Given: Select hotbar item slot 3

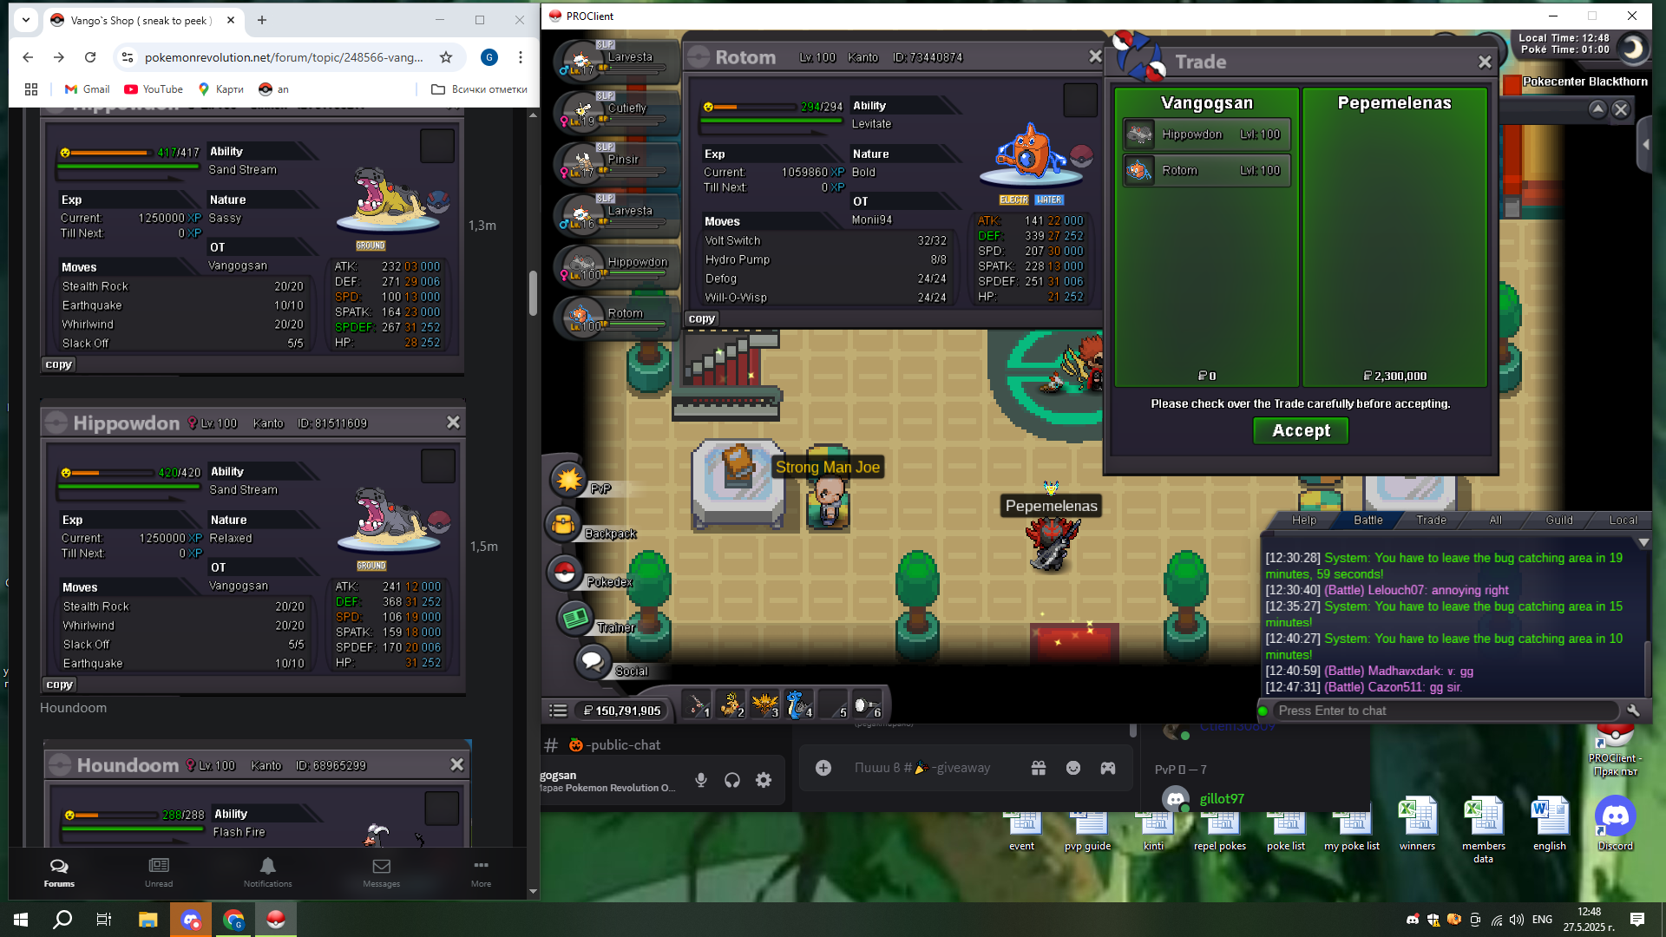Looking at the screenshot, I should (764, 704).
